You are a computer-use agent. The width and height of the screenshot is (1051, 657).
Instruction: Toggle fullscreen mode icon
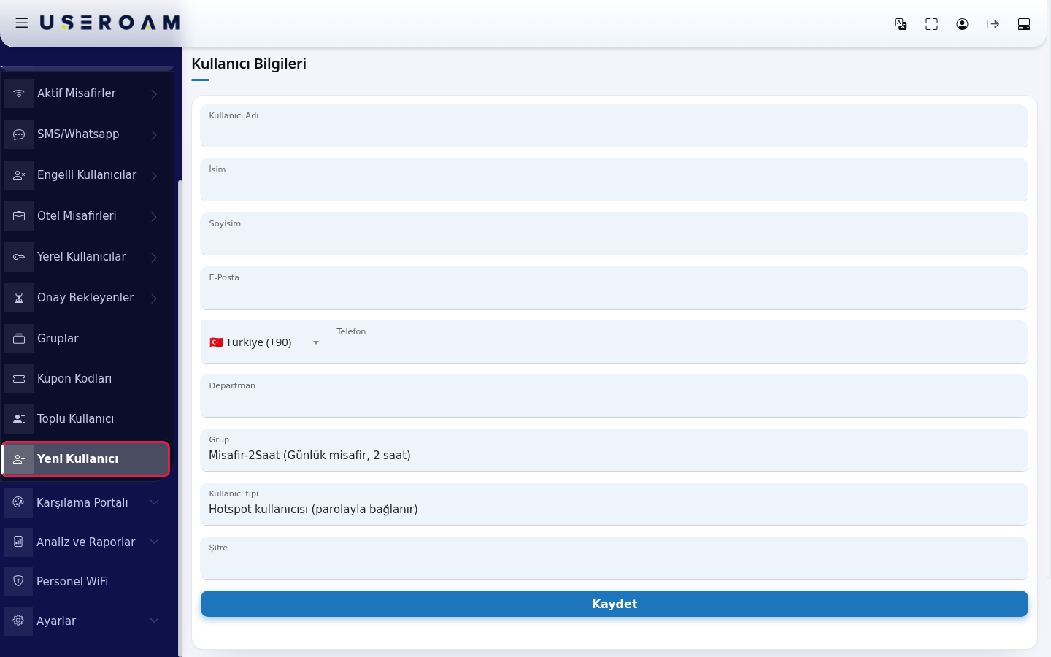pos(931,24)
